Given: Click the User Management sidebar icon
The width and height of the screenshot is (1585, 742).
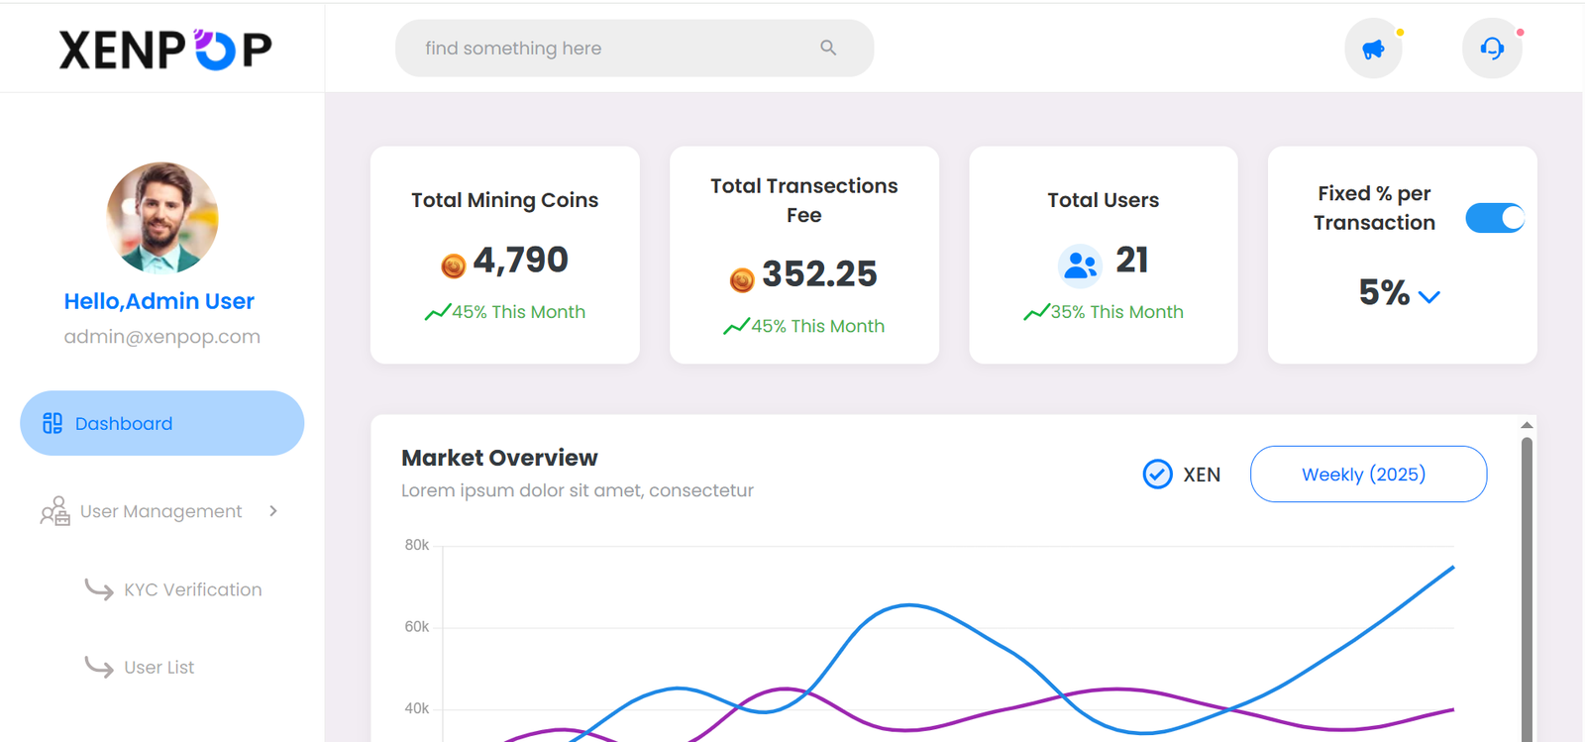Looking at the screenshot, I should (54, 511).
